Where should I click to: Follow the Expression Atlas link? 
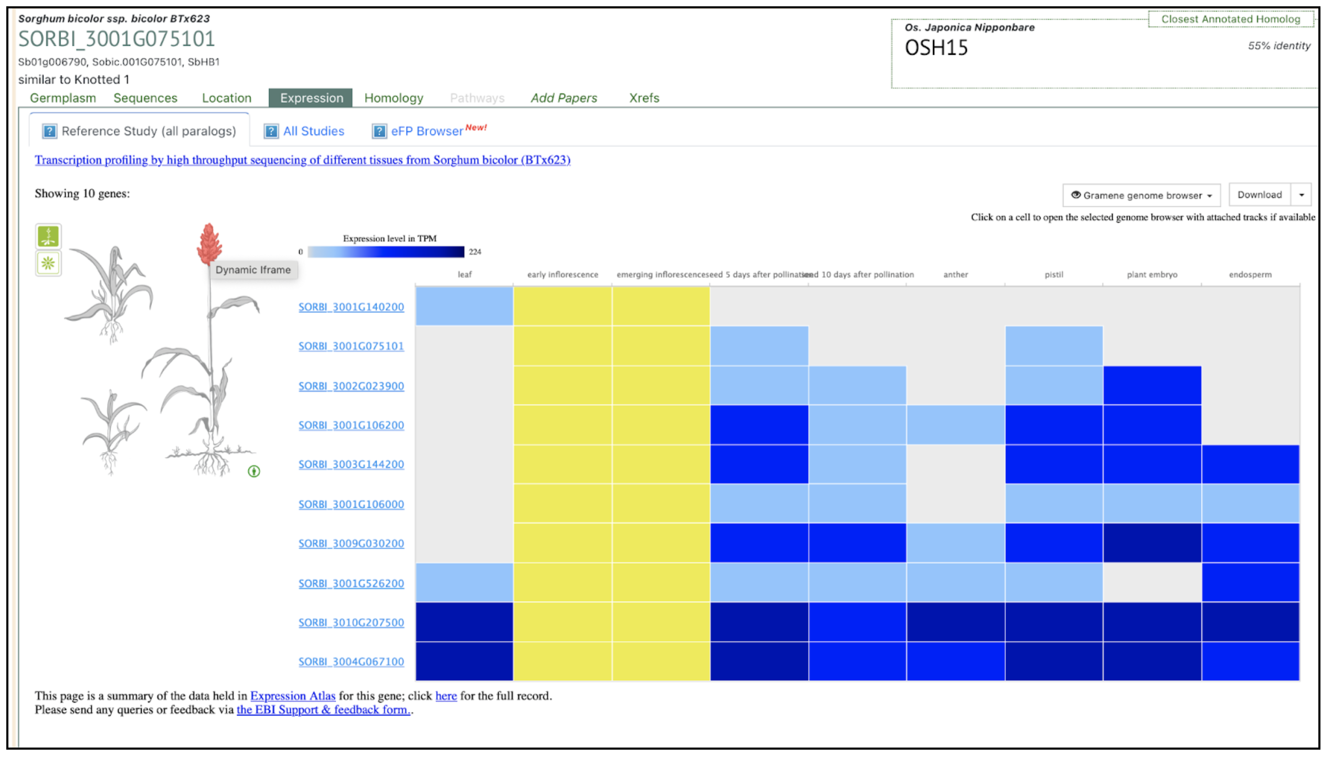click(293, 696)
